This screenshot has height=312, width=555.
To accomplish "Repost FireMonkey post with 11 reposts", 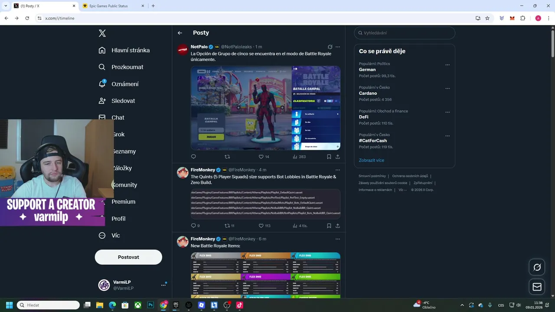I will coord(229,226).
